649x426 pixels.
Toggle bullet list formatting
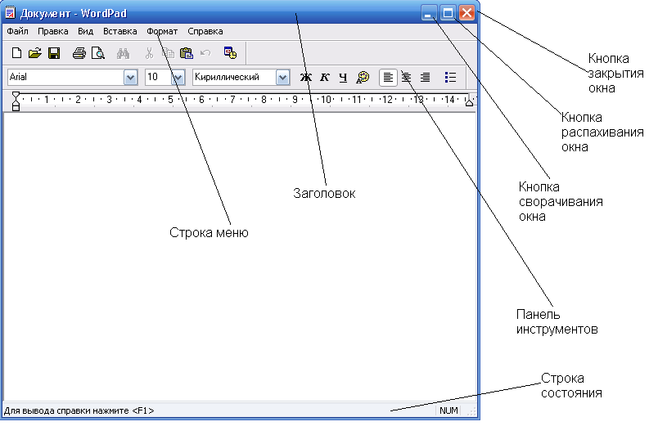click(x=450, y=78)
